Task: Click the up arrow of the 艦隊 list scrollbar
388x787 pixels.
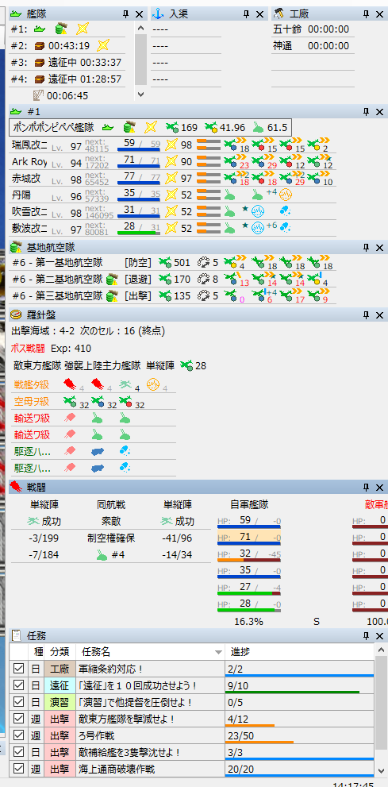Action: [141, 29]
